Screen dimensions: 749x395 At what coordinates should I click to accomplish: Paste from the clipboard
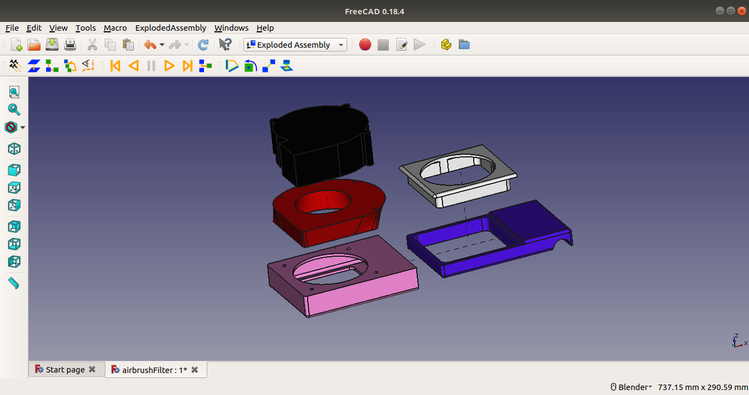(x=128, y=45)
